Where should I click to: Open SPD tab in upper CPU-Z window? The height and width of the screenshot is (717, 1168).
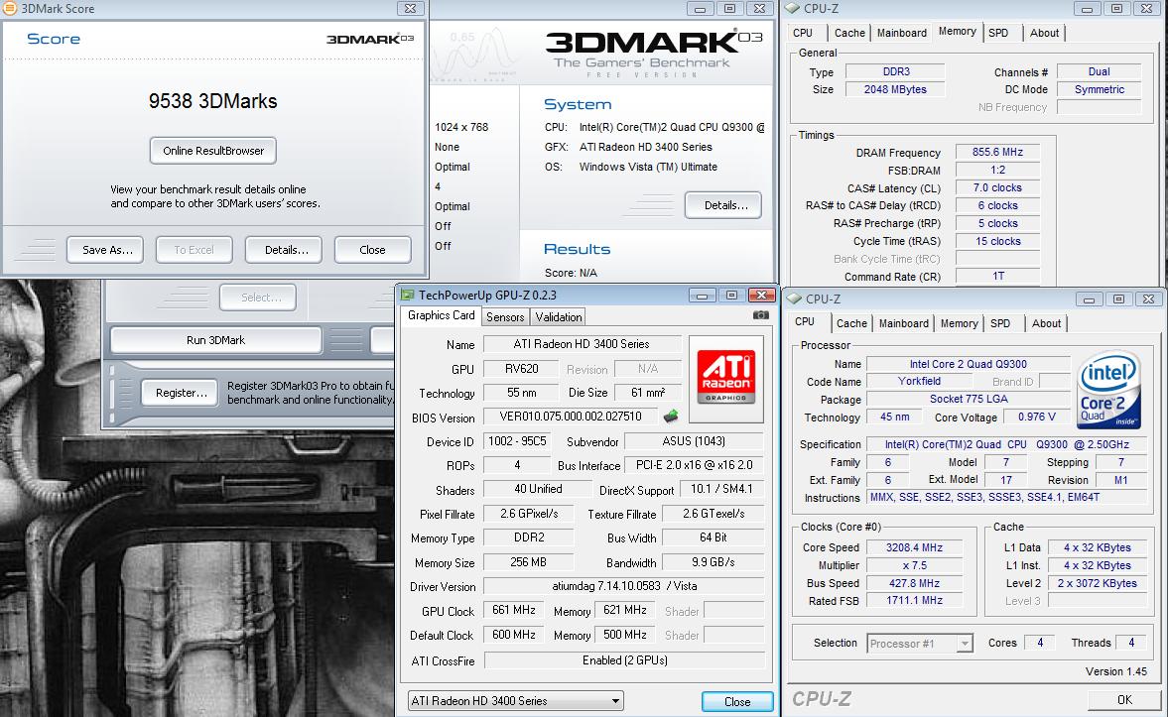(998, 33)
